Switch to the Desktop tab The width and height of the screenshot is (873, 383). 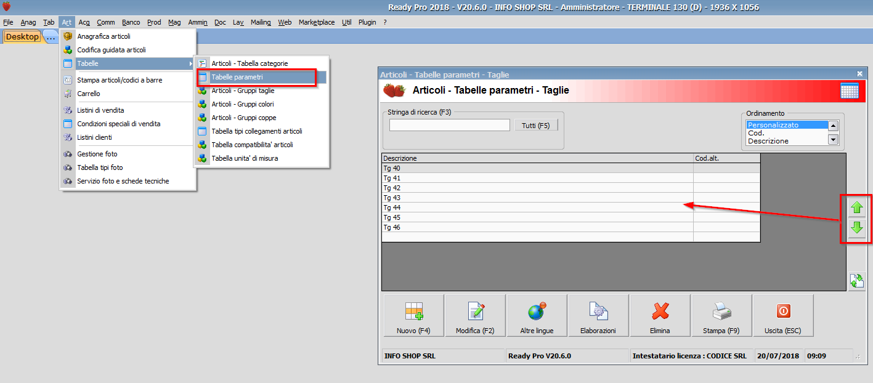click(22, 36)
